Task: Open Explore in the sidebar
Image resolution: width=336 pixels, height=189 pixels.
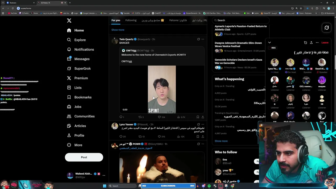Action: click(76, 40)
